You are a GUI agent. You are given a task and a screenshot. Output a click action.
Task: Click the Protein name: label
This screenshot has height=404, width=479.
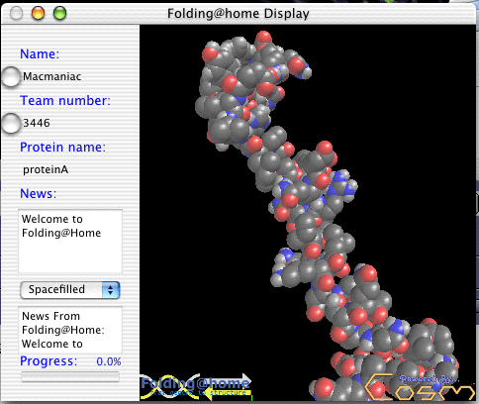[62, 147]
